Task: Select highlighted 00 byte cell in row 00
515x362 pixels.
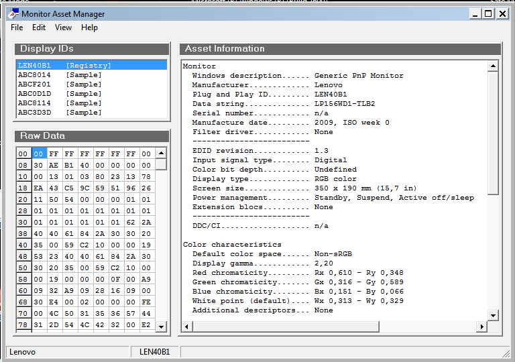Action: click(38, 154)
